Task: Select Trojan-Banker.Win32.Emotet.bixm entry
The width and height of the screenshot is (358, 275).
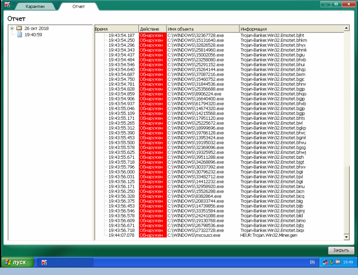Action: point(273,74)
